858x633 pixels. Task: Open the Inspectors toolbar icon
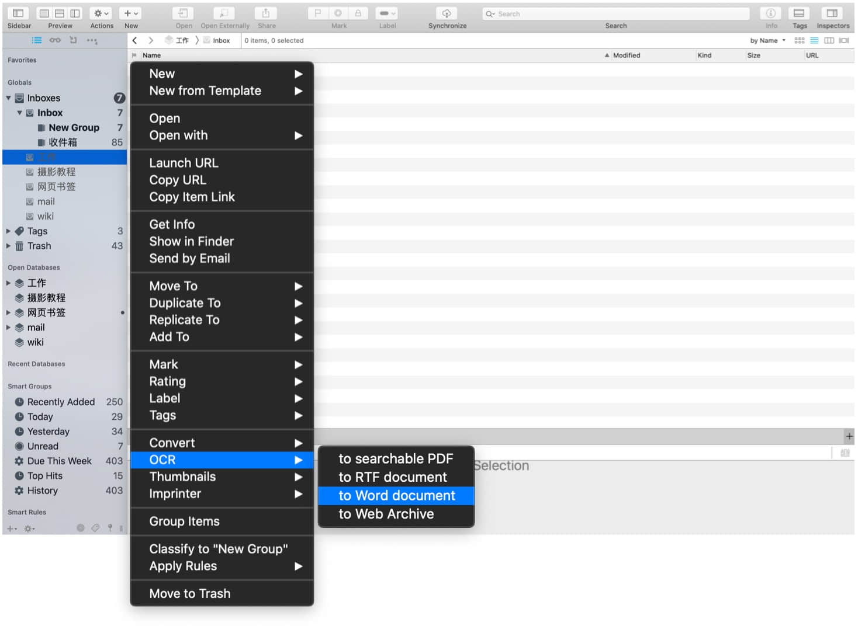tap(832, 13)
